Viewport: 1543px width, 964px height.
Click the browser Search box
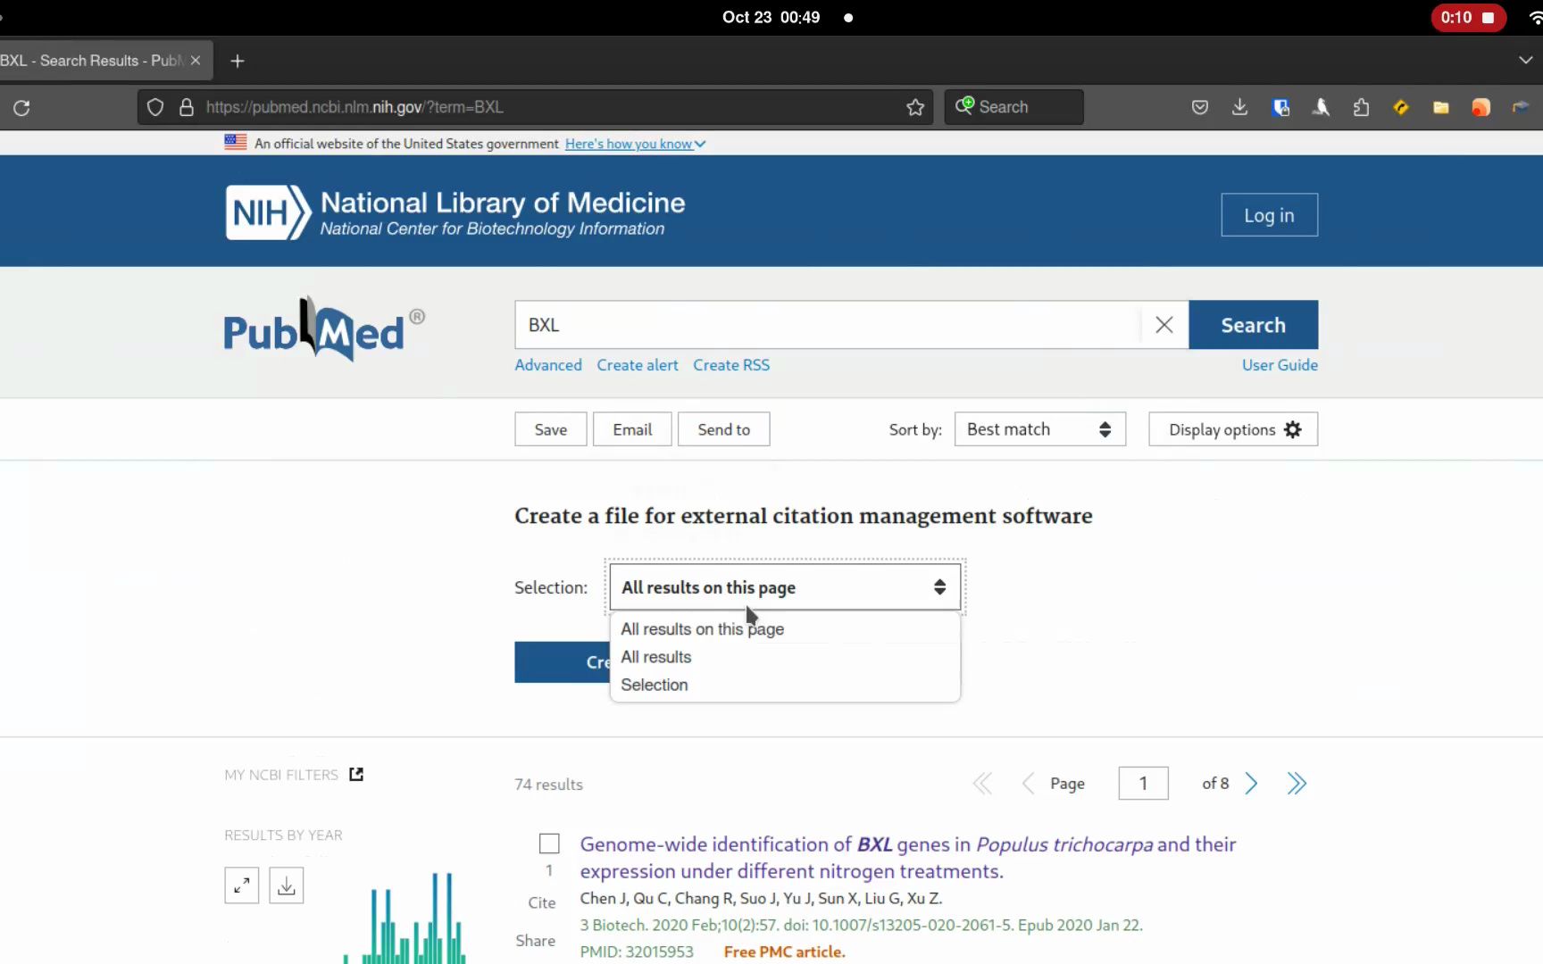tap(1014, 107)
